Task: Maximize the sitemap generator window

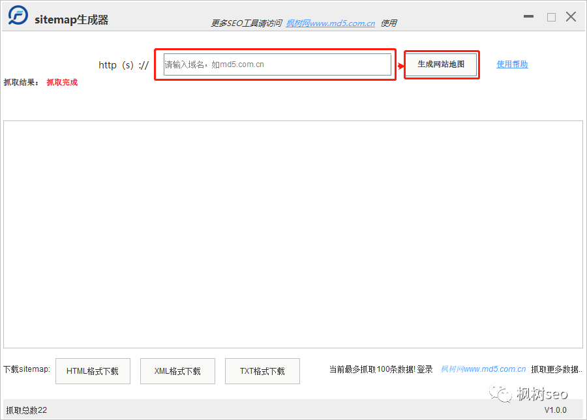Action: click(551, 17)
